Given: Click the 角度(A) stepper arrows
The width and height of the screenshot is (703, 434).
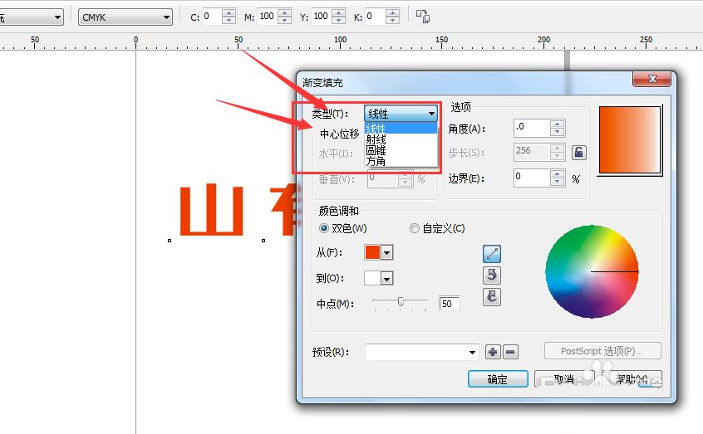Looking at the screenshot, I should tap(558, 128).
